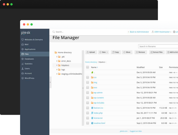Click the wp-includes folder icon
This screenshot has height=135, width=178.
click(92, 103)
